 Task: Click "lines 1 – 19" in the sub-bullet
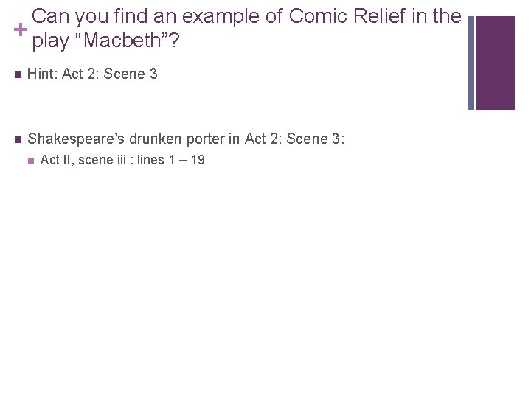(x=171, y=160)
